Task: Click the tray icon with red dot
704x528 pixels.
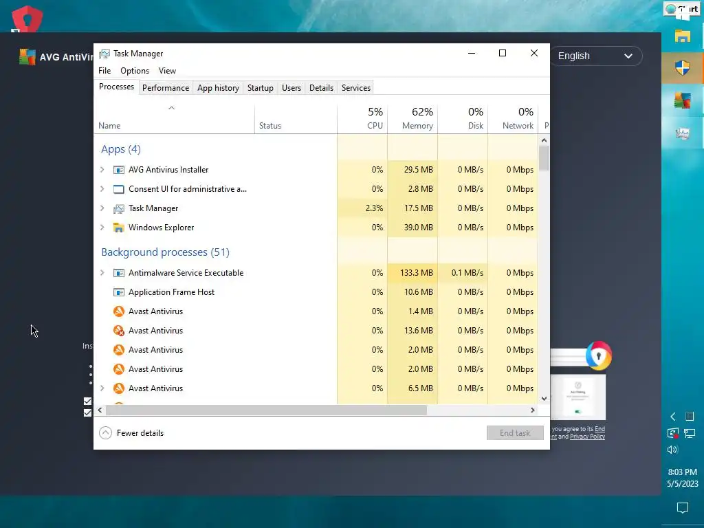Action: click(x=672, y=433)
